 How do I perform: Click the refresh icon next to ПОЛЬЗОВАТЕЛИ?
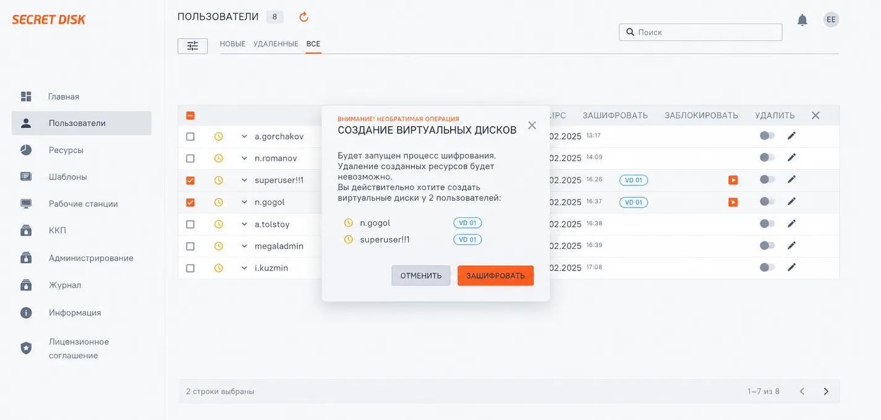click(304, 17)
